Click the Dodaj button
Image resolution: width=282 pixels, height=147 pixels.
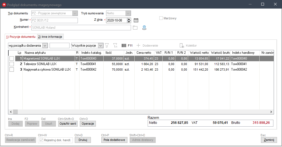tap(16, 124)
